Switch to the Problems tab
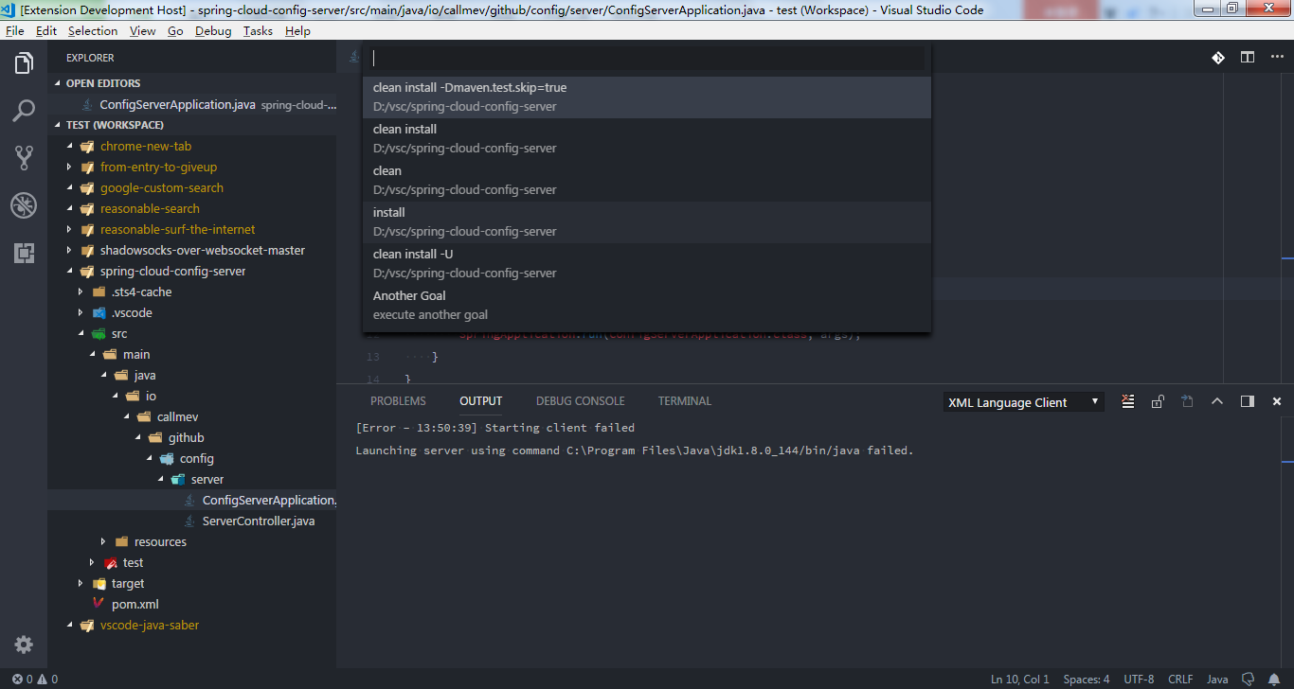 coord(398,401)
